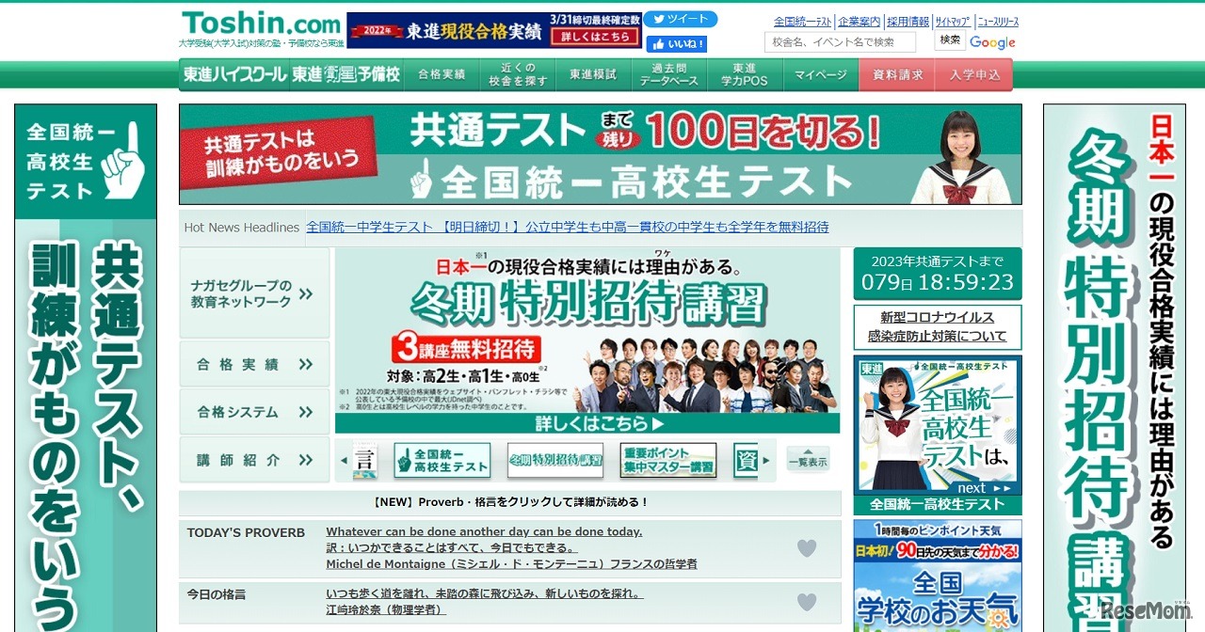Expand ナガセグループの教育ネットワーク menu
Viewport: 1205px width, 632px height.
pos(254,293)
